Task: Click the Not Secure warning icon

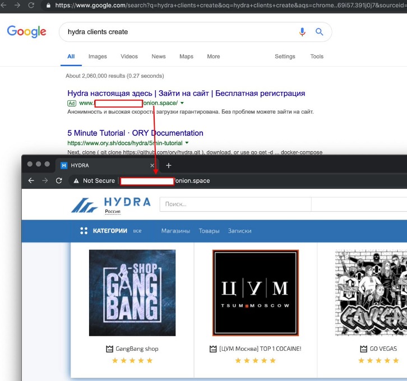Action: tap(76, 180)
